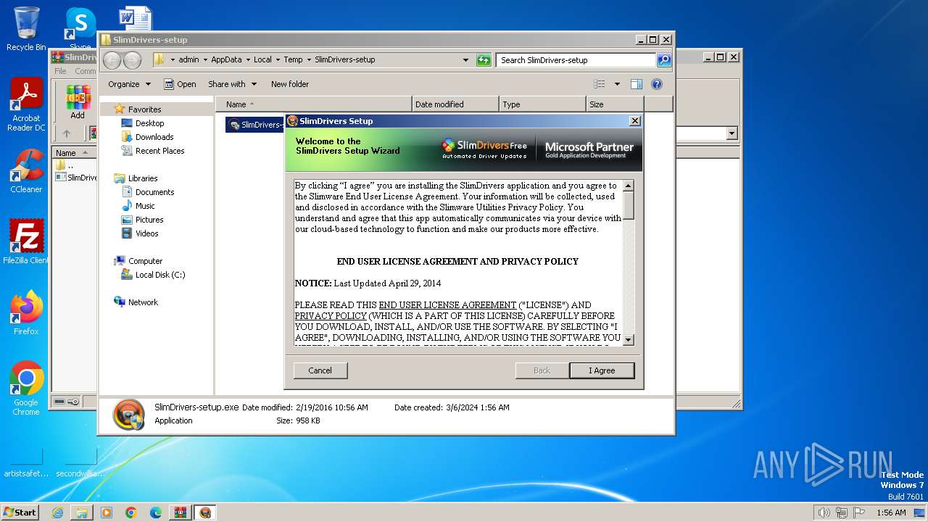Select Computer in navigation pane

point(145,261)
